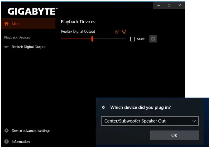
Task: Minimize the GIGABYTE audio window
Action: coord(159,5)
